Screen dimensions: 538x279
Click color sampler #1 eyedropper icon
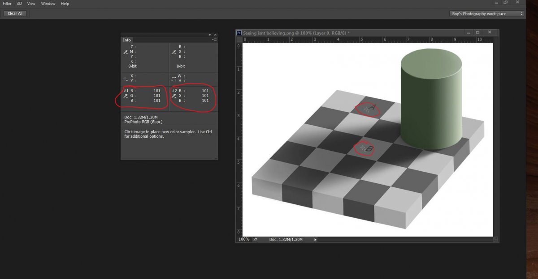pyautogui.click(x=126, y=96)
